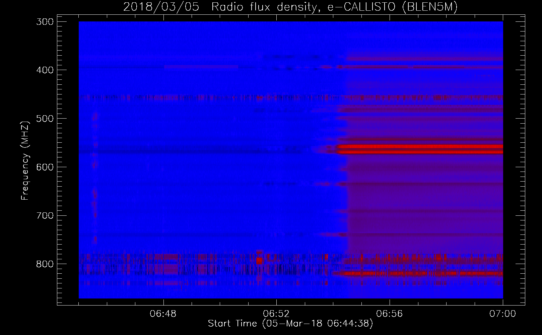Click the plot title "2018/03/05 Radio flux density, e-CALLISTO (BLEN5M)"
This screenshot has height=335, width=542.
[x=290, y=7]
